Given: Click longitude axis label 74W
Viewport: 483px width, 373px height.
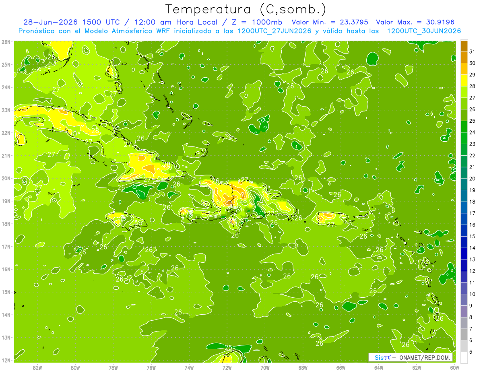Looking at the screenshot, I should (x=189, y=367).
